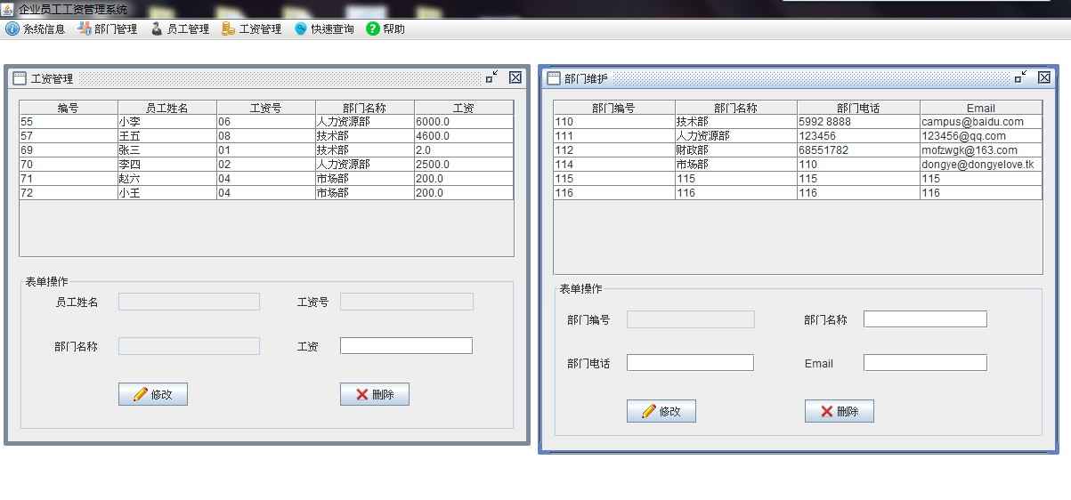Select department row 110
The image size is (1071, 500).
click(x=798, y=122)
